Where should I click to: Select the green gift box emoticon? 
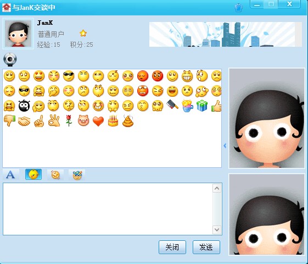[202, 106]
